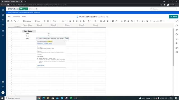Toggle bold formatting
179x100 pixels.
tap(70, 21)
